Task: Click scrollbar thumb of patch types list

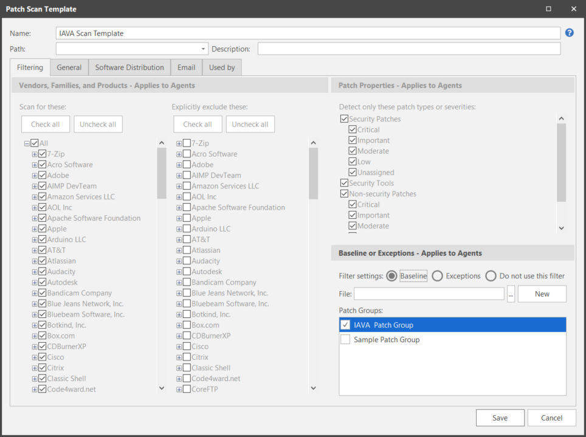Action: click(x=561, y=163)
